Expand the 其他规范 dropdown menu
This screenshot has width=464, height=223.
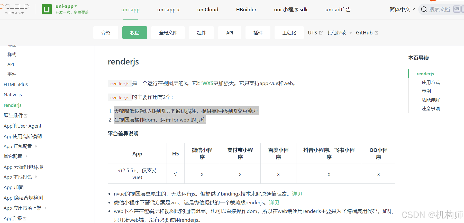coord(339,33)
